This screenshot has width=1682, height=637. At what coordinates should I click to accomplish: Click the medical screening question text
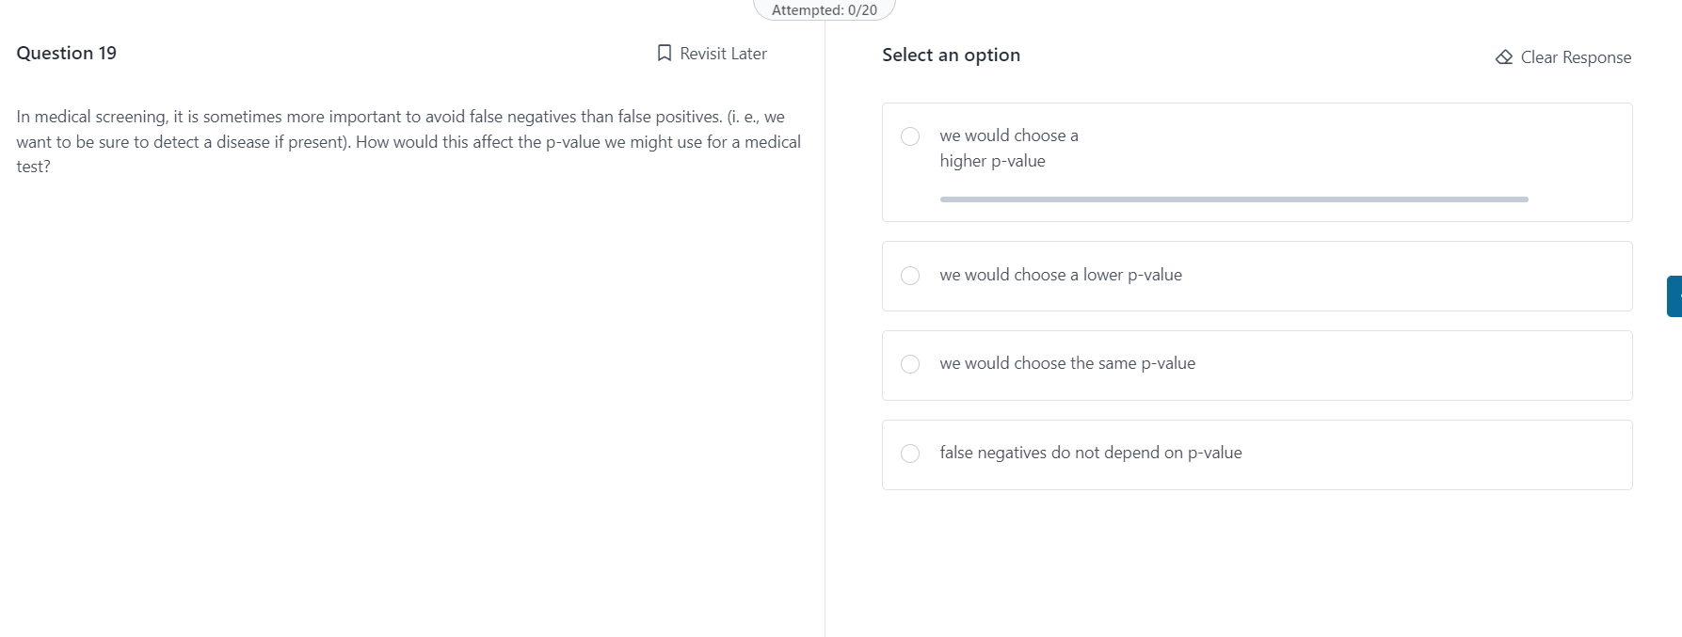pos(408,141)
